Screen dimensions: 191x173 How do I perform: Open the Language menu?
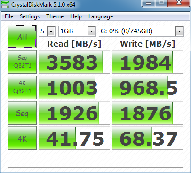coord(101,16)
